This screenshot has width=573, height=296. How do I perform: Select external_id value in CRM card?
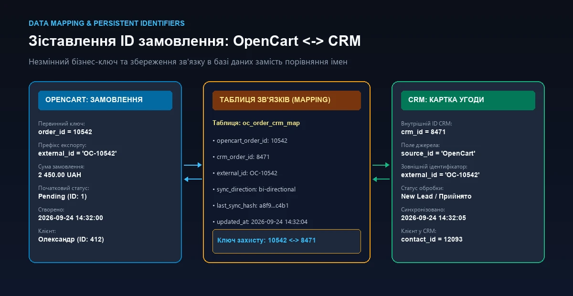440,175
